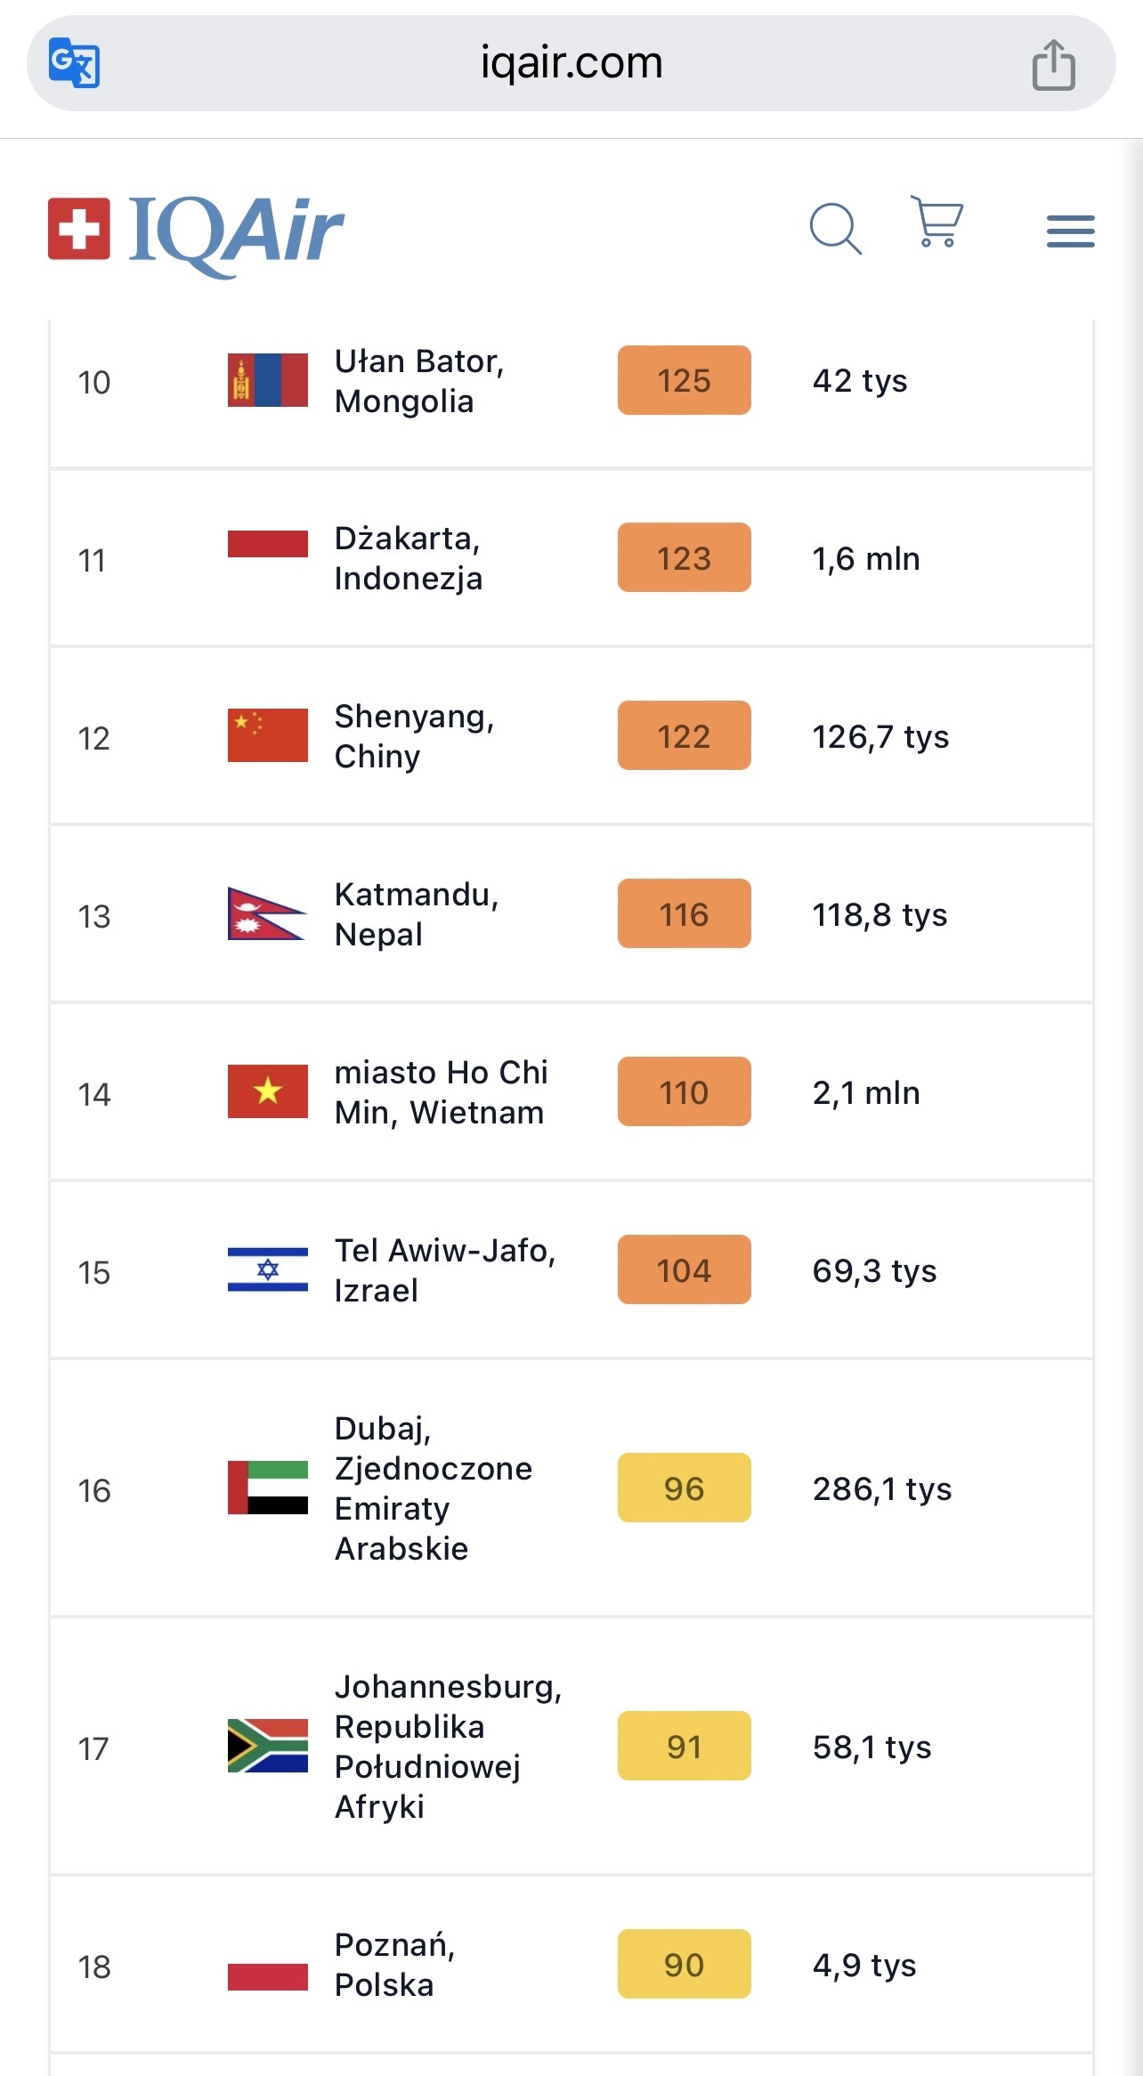This screenshot has width=1143, height=2076.
Task: Click the IQAir logo
Action: click(196, 231)
